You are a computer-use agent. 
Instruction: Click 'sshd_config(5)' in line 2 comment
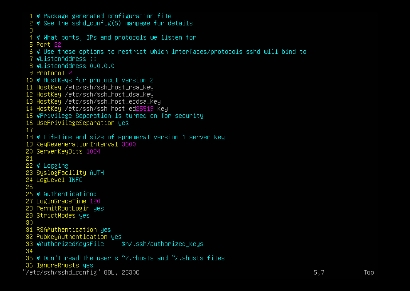coord(97,23)
